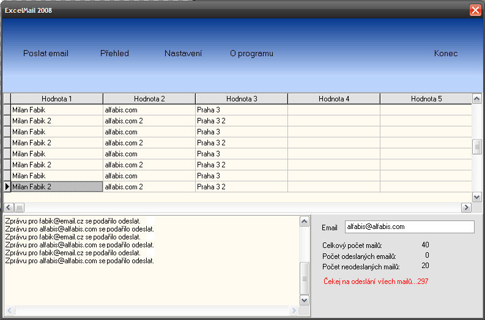The image size is (485, 320).
Task: Click the grid's vertical scrollbar thumb
Action: 477,147
